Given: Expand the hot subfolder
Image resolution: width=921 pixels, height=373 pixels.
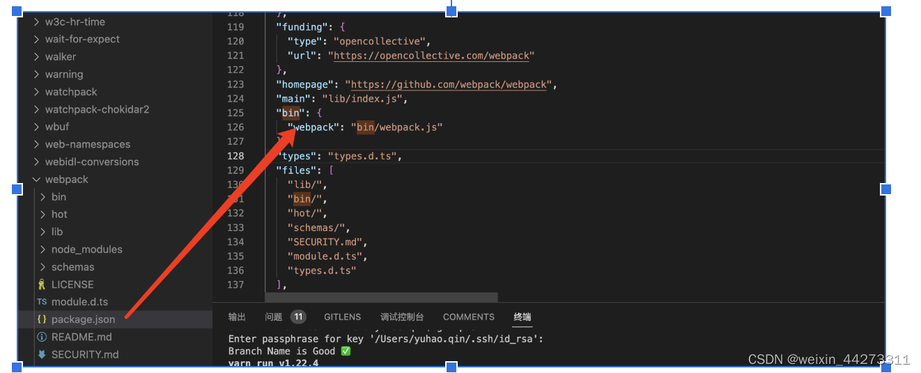Looking at the screenshot, I should 59,214.
